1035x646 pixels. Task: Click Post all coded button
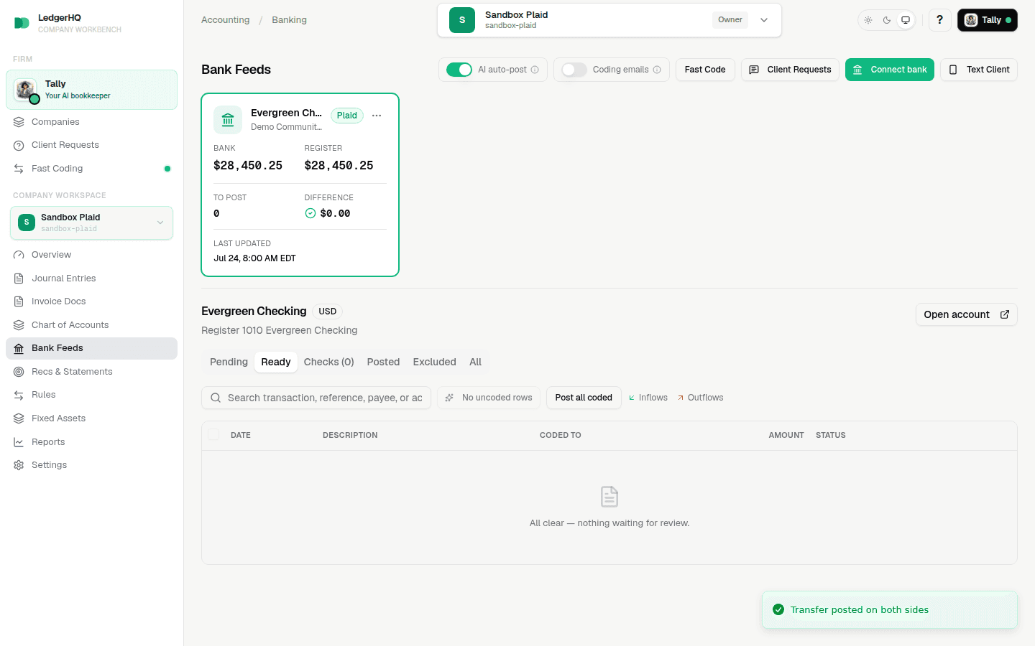[584, 398]
